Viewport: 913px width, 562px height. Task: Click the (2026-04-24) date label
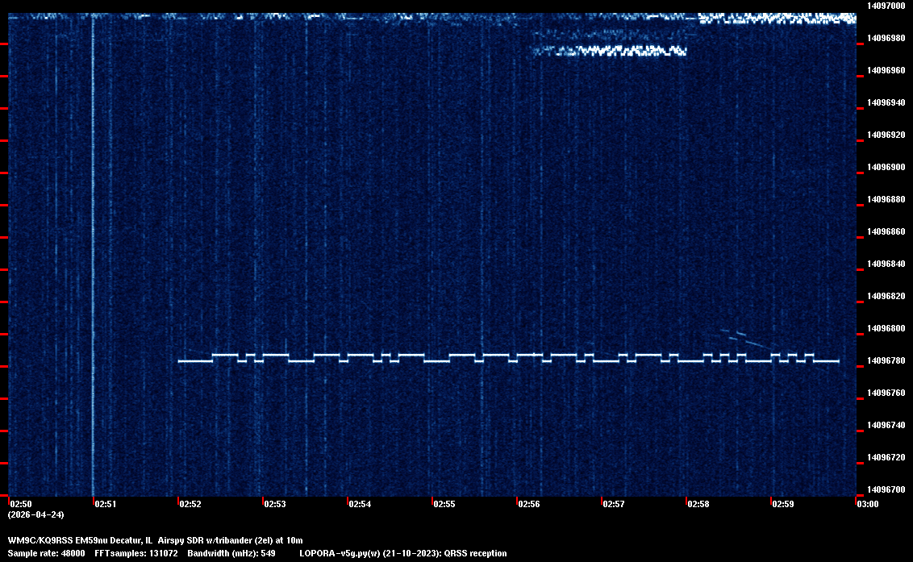point(35,514)
